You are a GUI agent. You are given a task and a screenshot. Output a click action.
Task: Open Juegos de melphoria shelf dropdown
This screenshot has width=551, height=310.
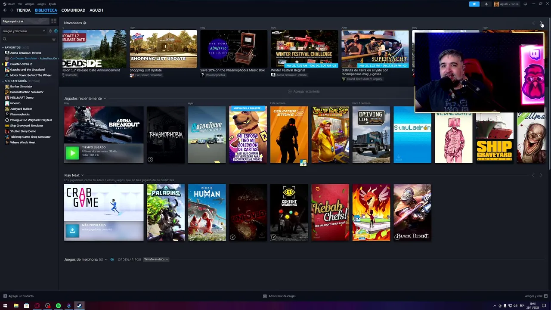click(x=106, y=260)
